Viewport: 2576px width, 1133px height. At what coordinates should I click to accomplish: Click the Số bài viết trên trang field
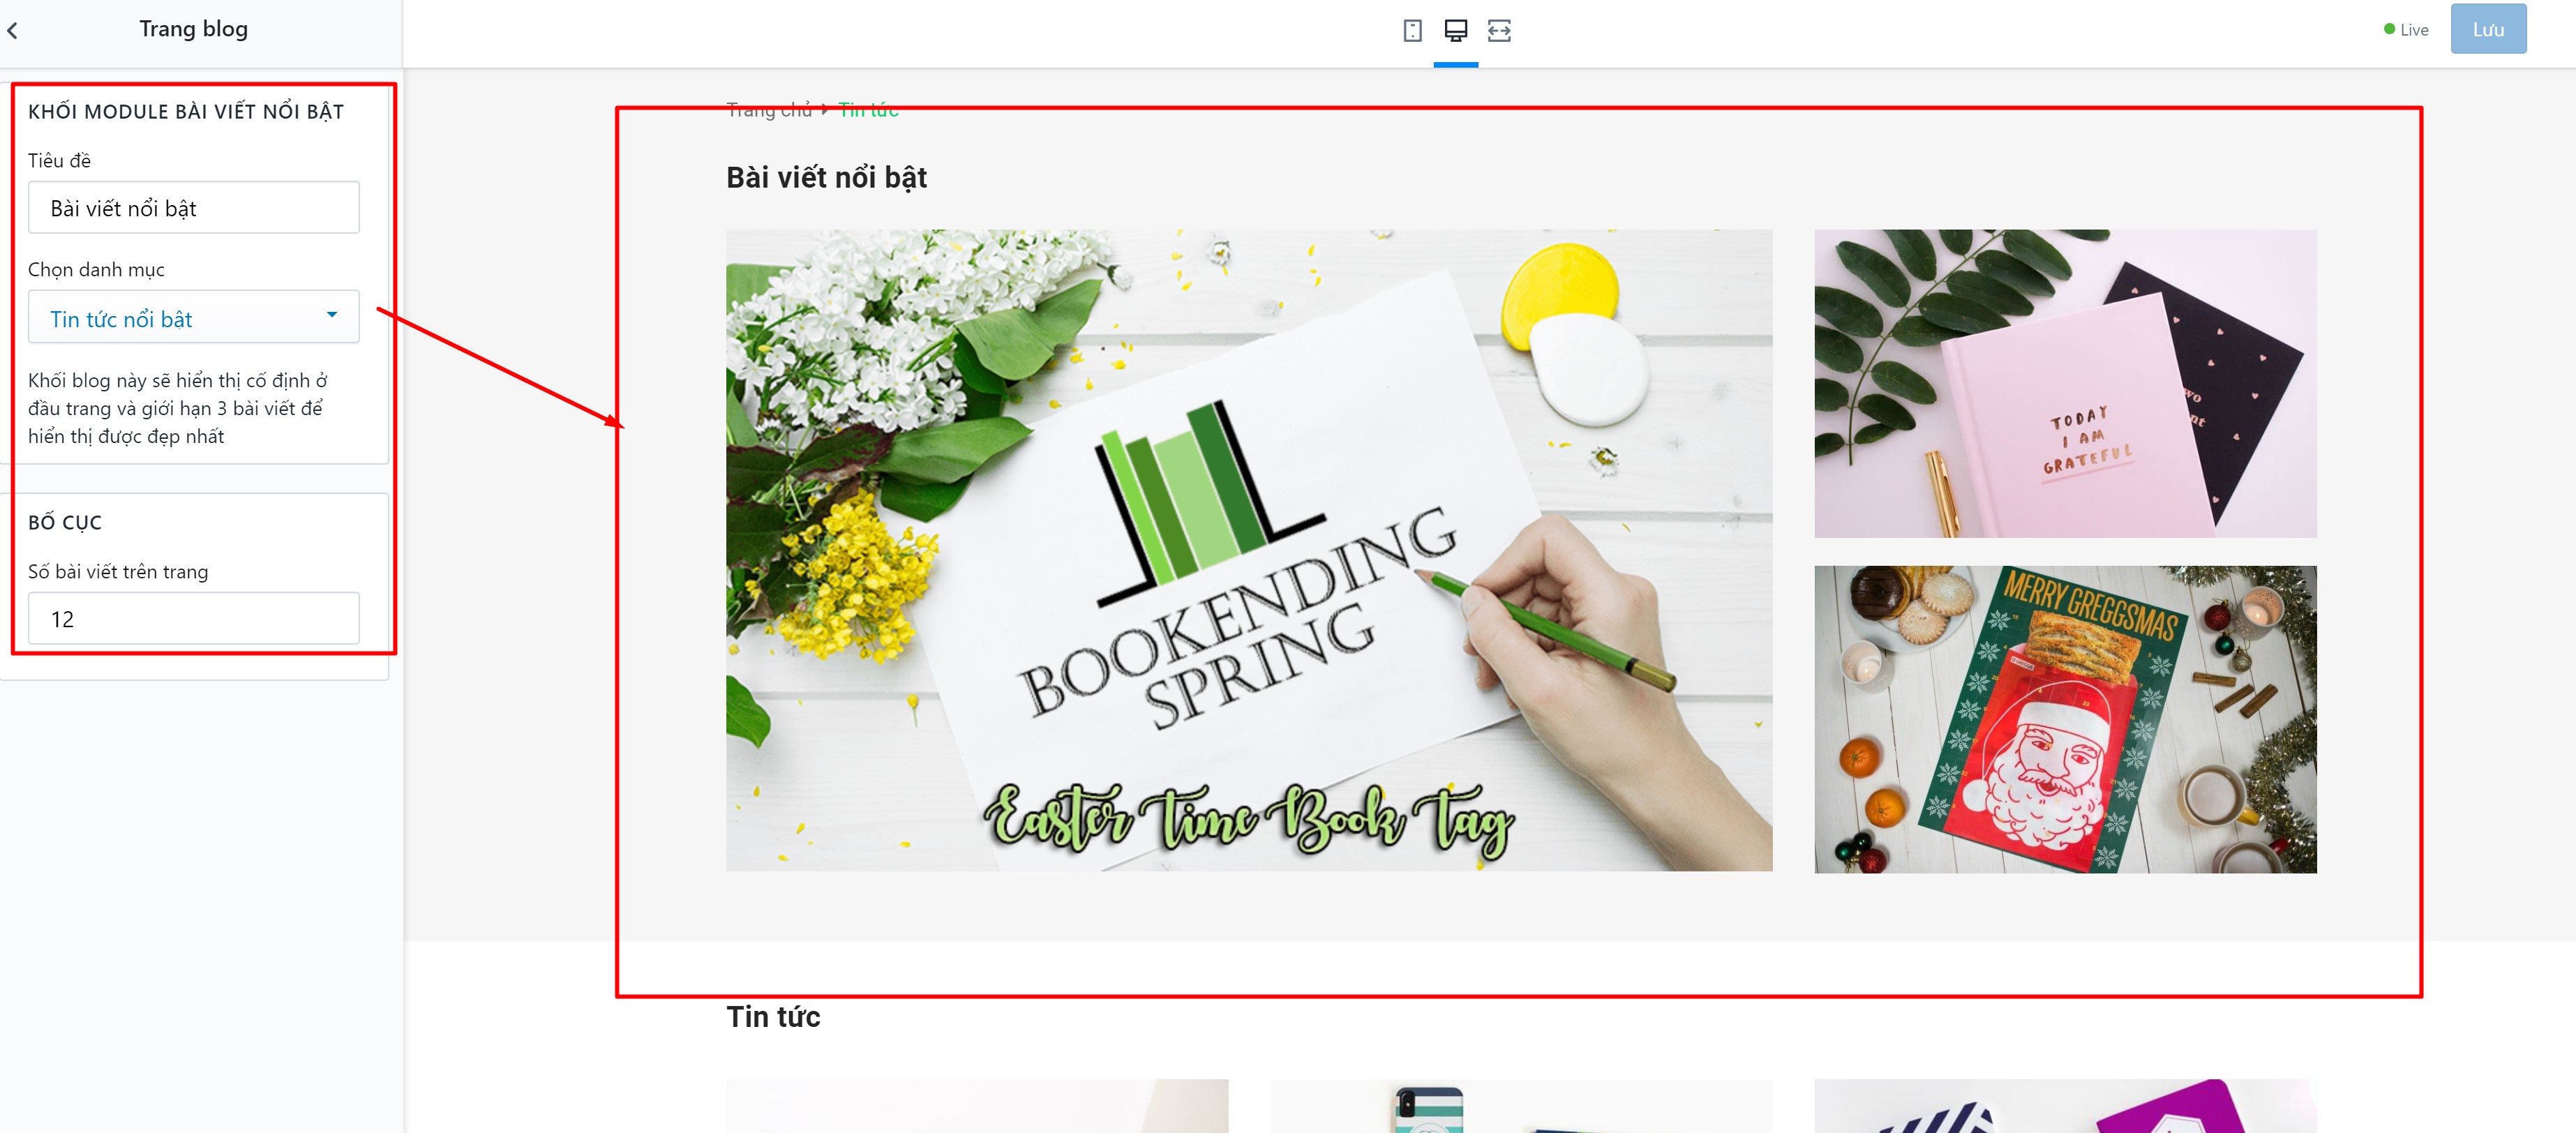tap(193, 619)
